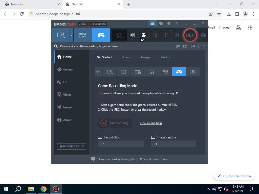Click the big red REC button
The height and width of the screenshot is (194, 259).
pos(190,35)
